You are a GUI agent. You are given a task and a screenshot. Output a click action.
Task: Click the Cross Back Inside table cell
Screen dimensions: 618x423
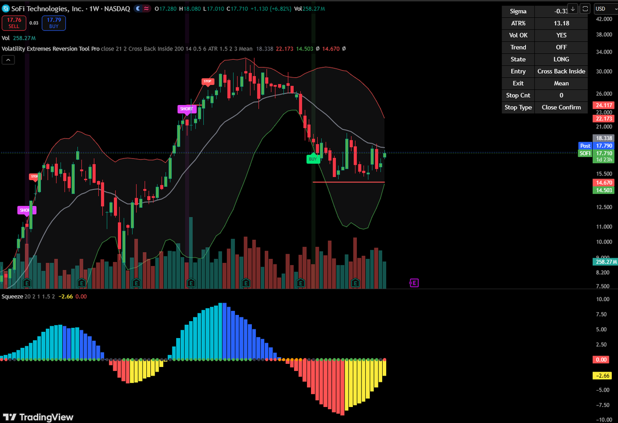point(561,72)
